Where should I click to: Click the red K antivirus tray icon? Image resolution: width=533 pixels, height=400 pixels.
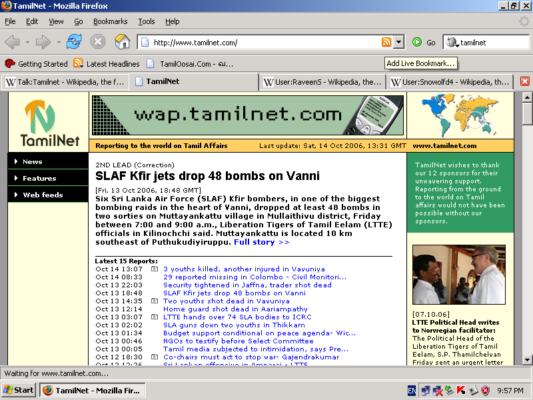pos(461,391)
